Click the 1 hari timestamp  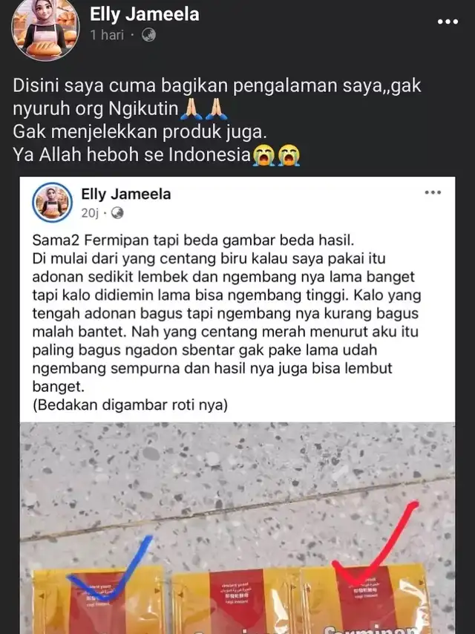pos(107,35)
